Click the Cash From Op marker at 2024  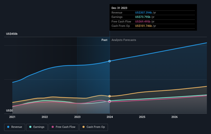coord(110,96)
